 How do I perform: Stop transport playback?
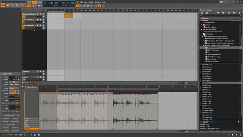point(8,5)
